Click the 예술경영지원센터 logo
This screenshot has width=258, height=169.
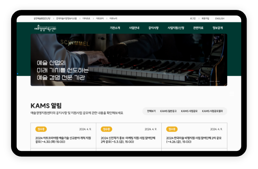click(45, 28)
